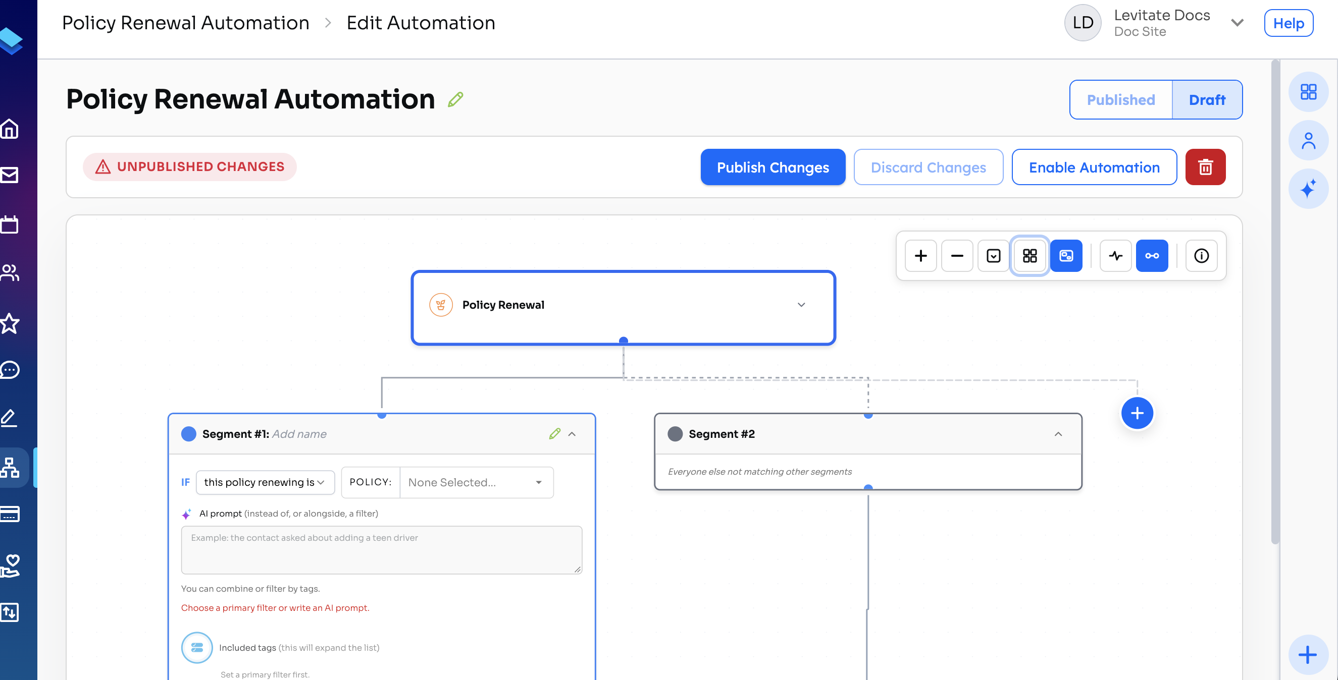The width and height of the screenshot is (1338, 680).
Task: Toggle the minimap canvas button
Action: pos(1066,255)
